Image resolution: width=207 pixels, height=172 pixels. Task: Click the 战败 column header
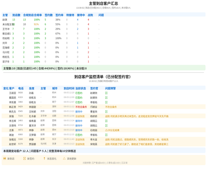pyautogui.click(x=90, y=15)
